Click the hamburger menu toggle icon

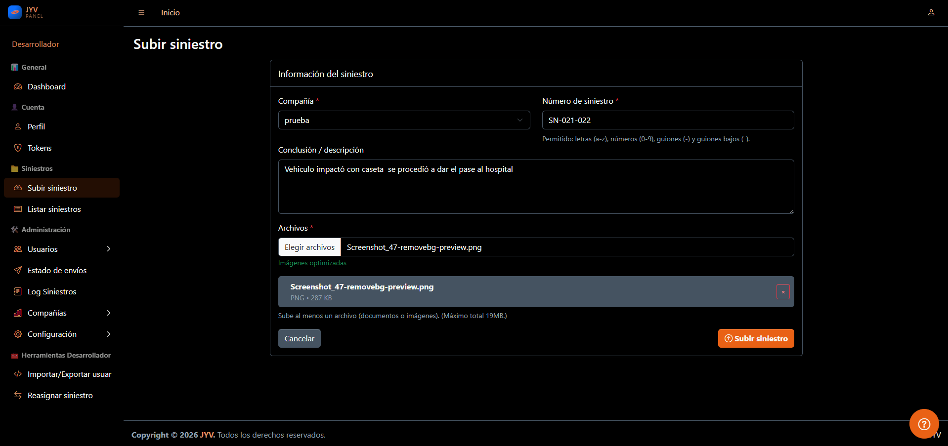coord(141,12)
